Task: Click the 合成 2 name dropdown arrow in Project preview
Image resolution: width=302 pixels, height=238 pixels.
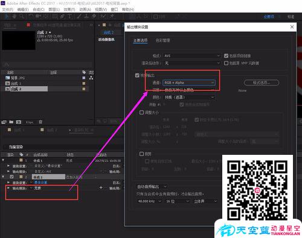Action: (50, 33)
